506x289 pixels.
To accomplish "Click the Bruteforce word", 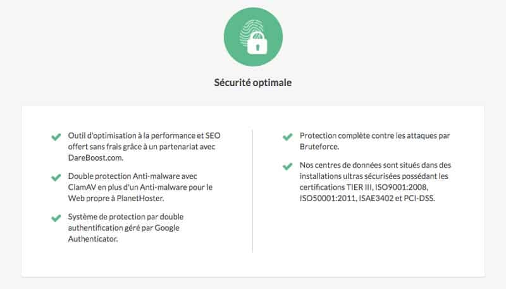I will (x=319, y=147).
